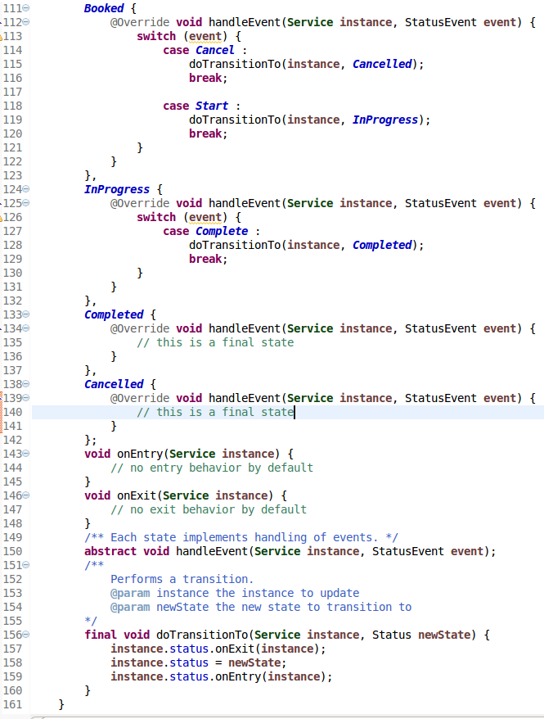The image size is (544, 719).
Task: Click line number 161 in the gutter
Action: (x=12, y=704)
